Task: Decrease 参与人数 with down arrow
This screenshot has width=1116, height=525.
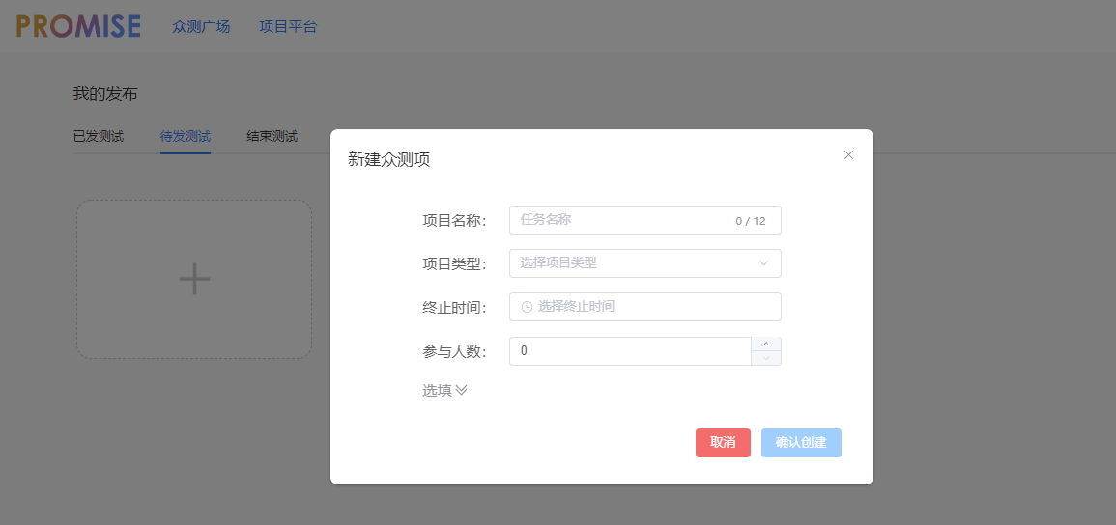Action: (x=766, y=358)
